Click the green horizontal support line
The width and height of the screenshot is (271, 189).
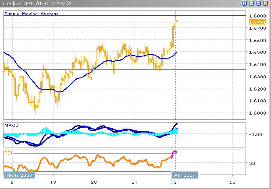(110, 69)
